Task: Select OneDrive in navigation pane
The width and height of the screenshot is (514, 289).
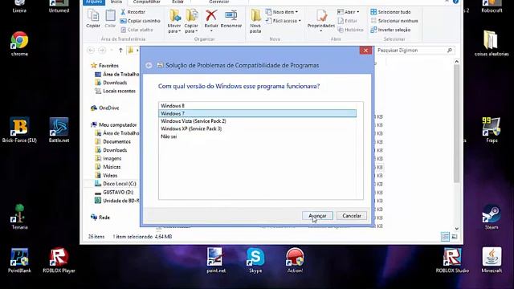Action: click(x=105, y=108)
